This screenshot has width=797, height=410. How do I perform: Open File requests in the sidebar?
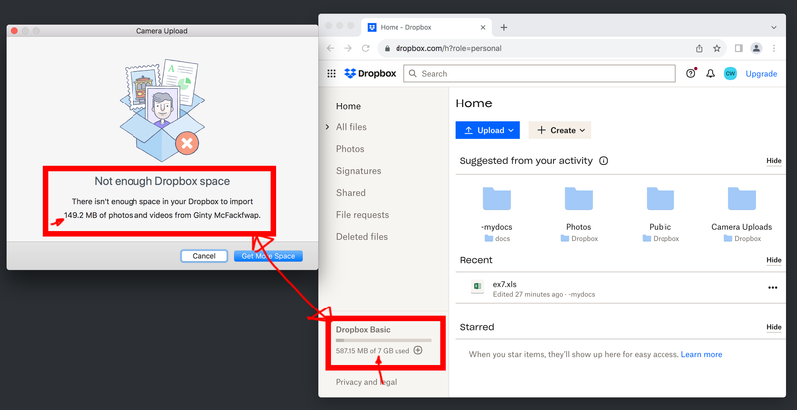click(362, 215)
